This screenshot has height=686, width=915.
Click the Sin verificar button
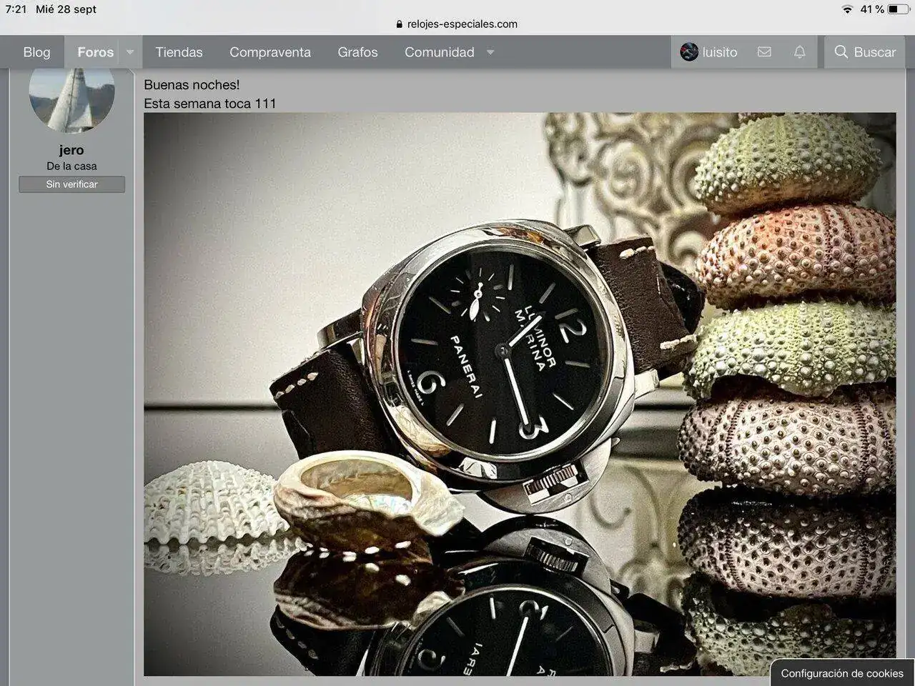(x=71, y=184)
